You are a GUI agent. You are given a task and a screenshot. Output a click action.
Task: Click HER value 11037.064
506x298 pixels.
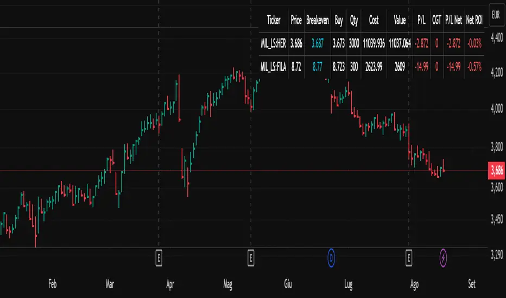click(400, 43)
